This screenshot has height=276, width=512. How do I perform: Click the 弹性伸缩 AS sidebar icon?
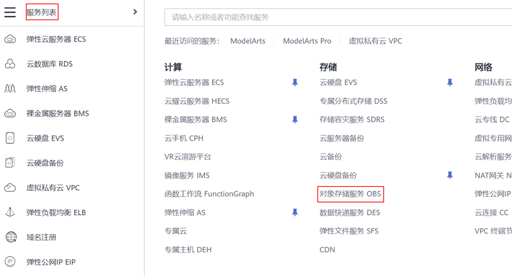[10, 89]
